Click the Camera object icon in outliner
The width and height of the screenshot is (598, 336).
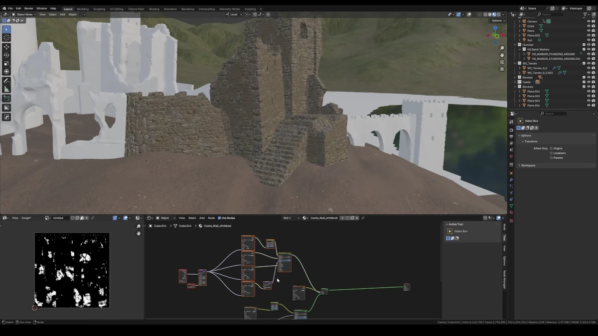click(x=524, y=21)
